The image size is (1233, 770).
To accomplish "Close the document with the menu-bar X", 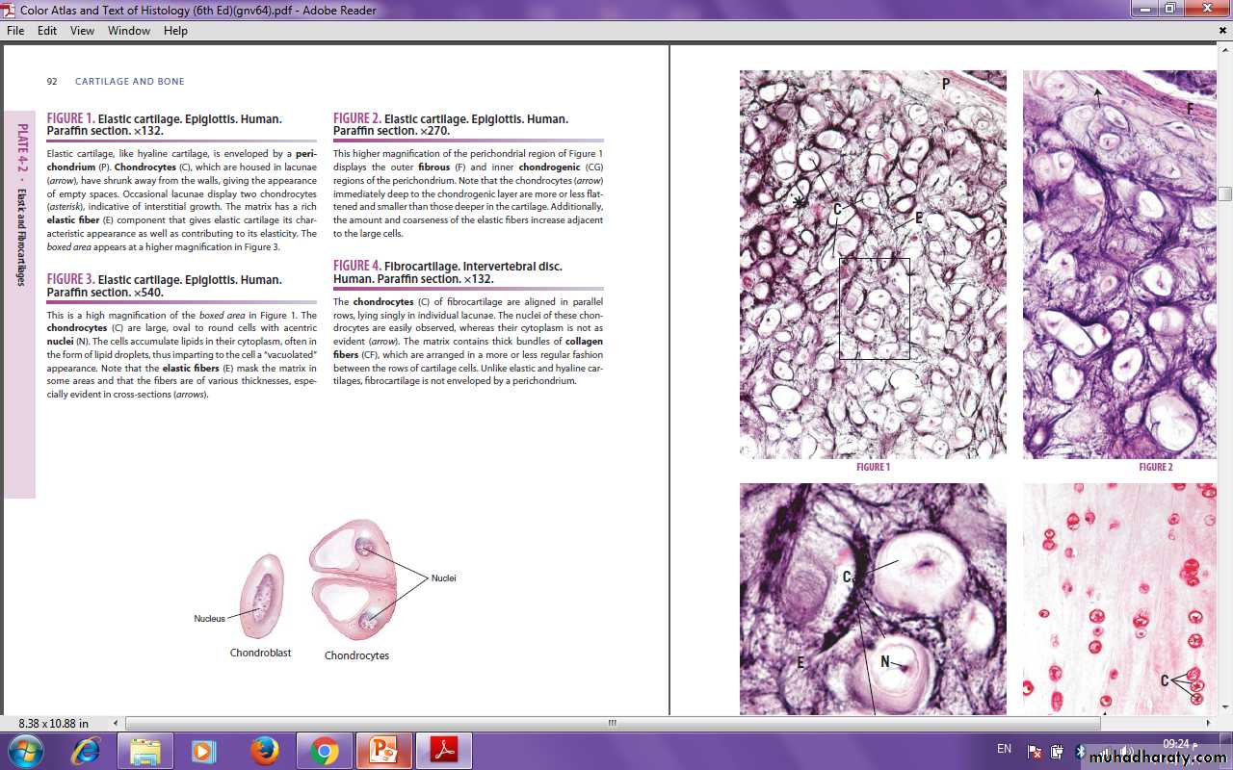I will [x=1223, y=31].
